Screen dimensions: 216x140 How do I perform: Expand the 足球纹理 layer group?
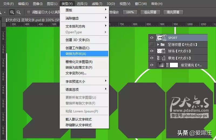[158, 44]
